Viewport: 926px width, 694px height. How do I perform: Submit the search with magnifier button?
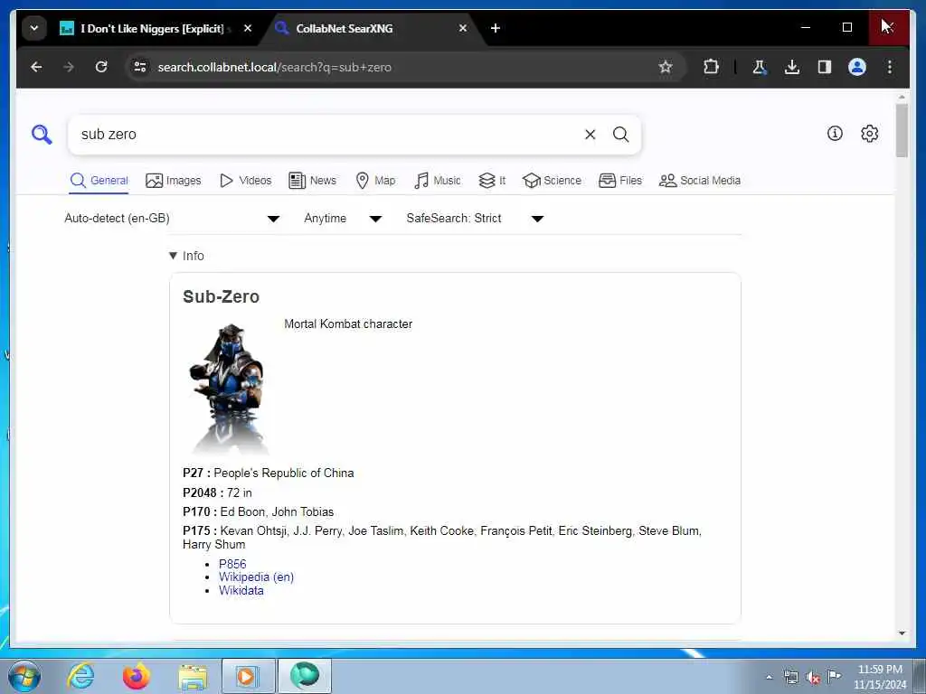[620, 135]
